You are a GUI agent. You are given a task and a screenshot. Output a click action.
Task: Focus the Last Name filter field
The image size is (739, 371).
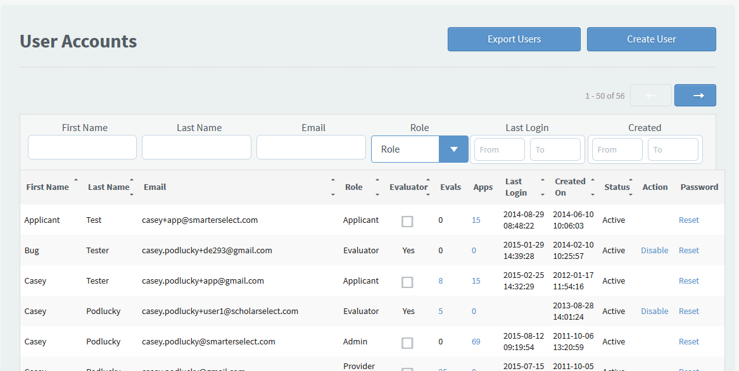(x=196, y=147)
